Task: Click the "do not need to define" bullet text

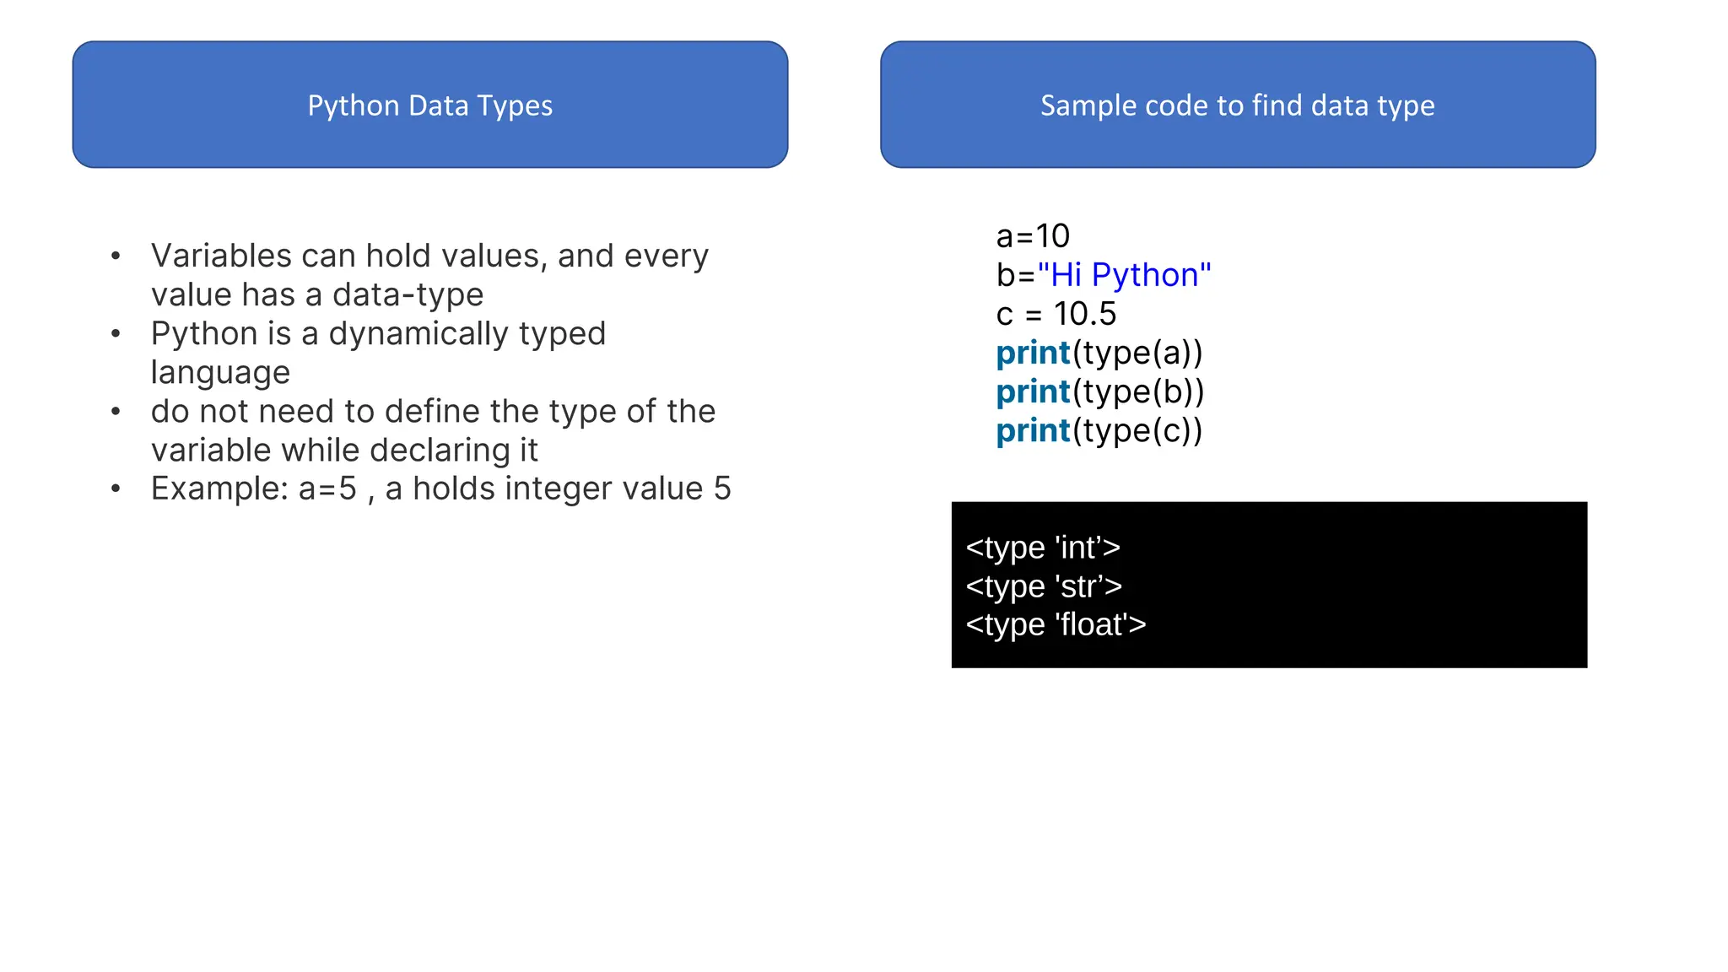Action: tap(433, 411)
